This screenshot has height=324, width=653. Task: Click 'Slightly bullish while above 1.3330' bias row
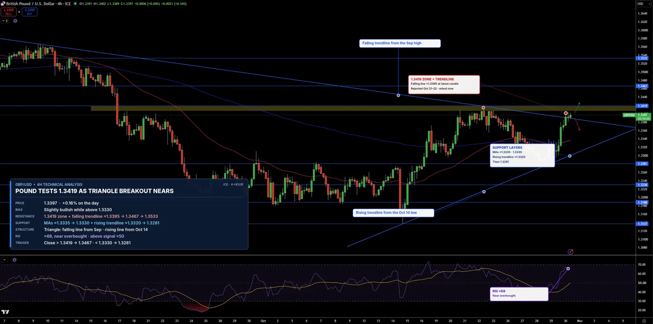point(78,210)
